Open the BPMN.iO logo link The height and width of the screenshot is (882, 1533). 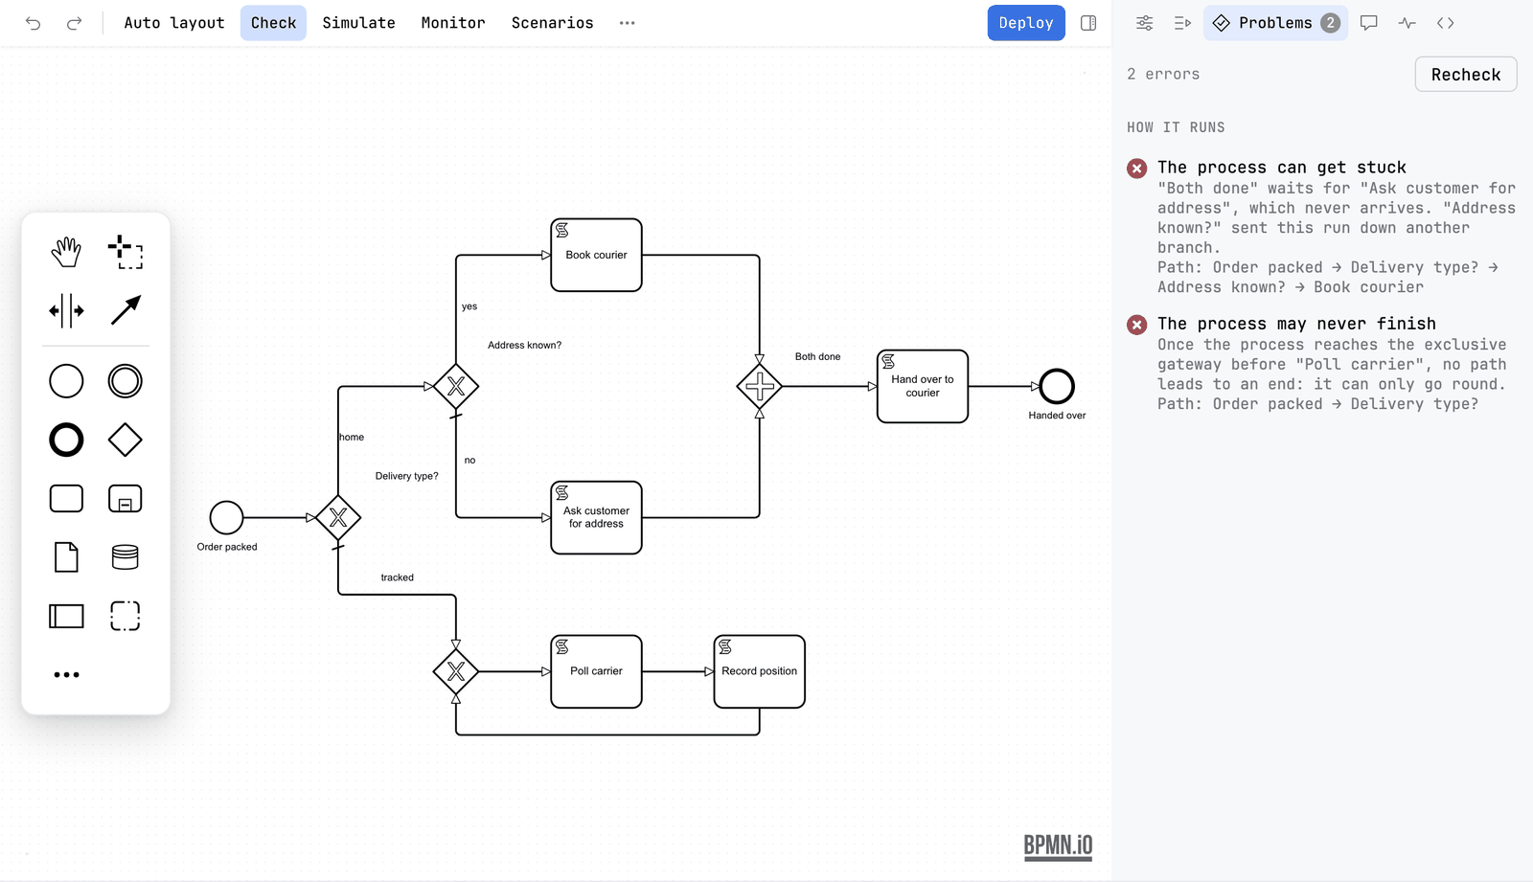click(1058, 847)
